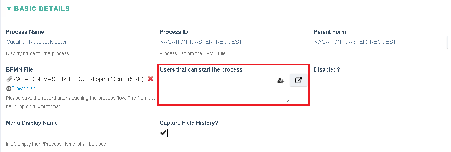Click the circular download arrow icon
451x152 pixels.
9,89
